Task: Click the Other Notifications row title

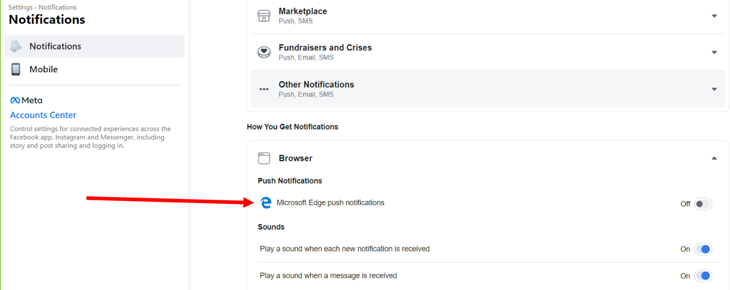Action: click(x=316, y=85)
